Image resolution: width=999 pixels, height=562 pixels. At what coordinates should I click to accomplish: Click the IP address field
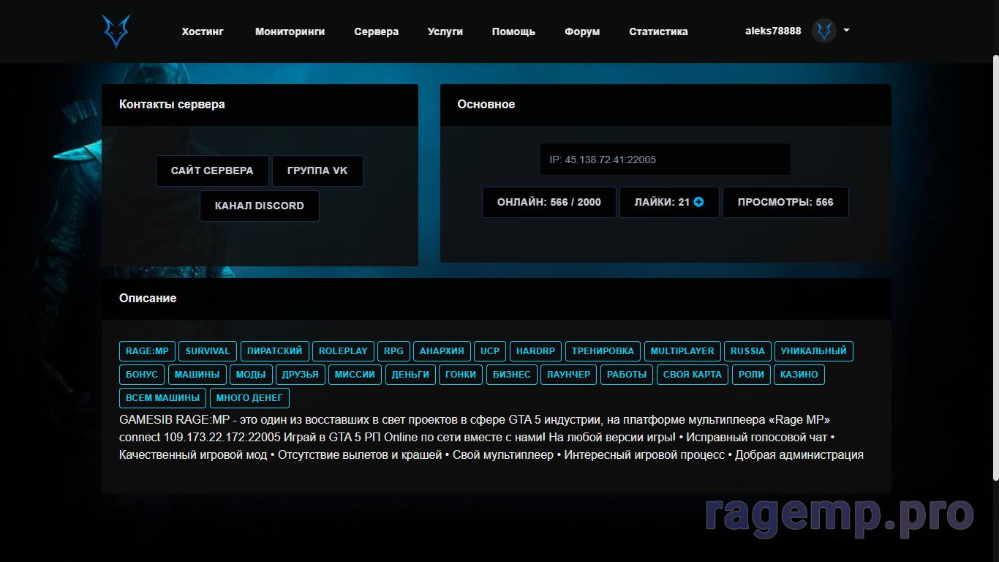(666, 159)
